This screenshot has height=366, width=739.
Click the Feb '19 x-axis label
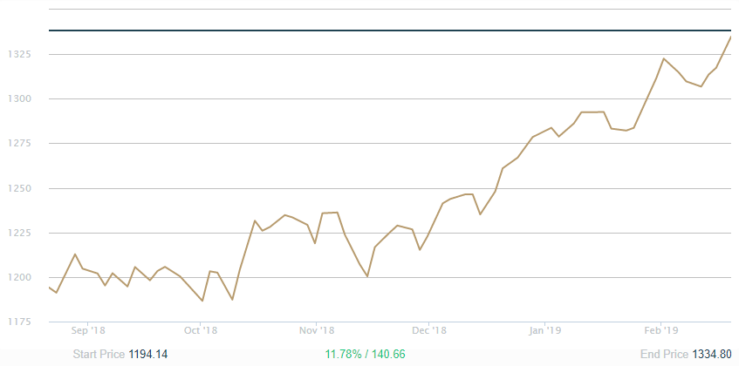click(661, 331)
